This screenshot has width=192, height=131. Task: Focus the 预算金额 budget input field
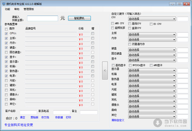coord(43,18)
